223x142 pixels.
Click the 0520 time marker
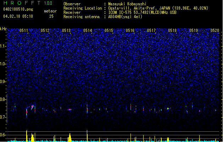pos(215,31)
